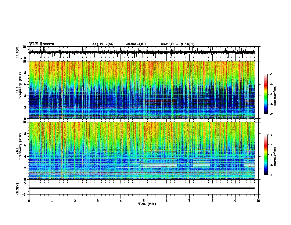Click the '2' kHz tick on ch.1 spectrogram
This screenshot has height=225, width=291.
coord(25,107)
